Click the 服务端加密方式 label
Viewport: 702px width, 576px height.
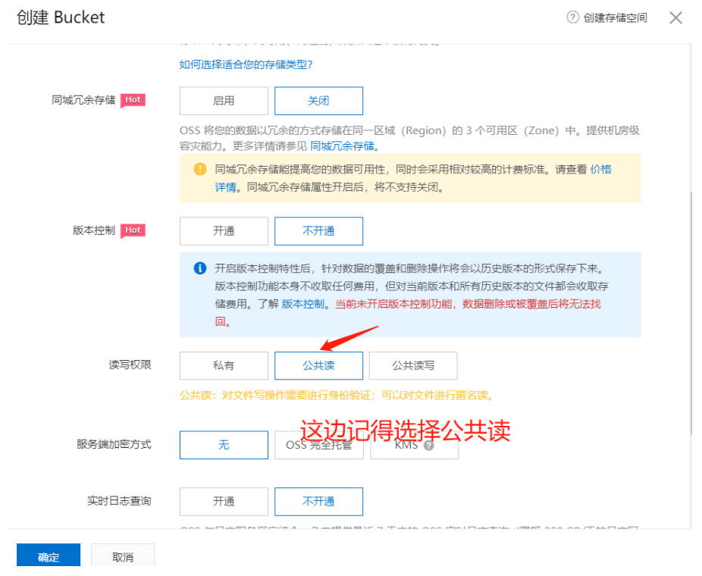point(114,444)
